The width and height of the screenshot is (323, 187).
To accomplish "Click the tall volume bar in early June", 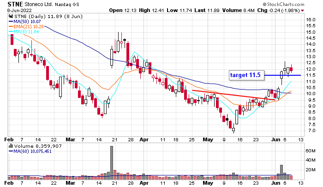I will pos(281,172).
